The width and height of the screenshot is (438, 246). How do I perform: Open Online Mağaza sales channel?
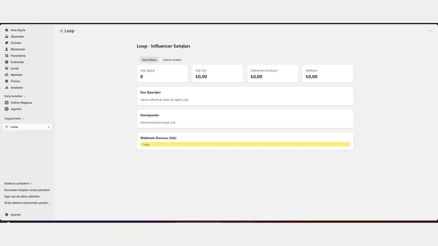tap(21, 103)
